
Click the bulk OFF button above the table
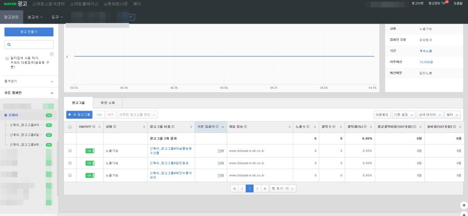tap(110, 115)
